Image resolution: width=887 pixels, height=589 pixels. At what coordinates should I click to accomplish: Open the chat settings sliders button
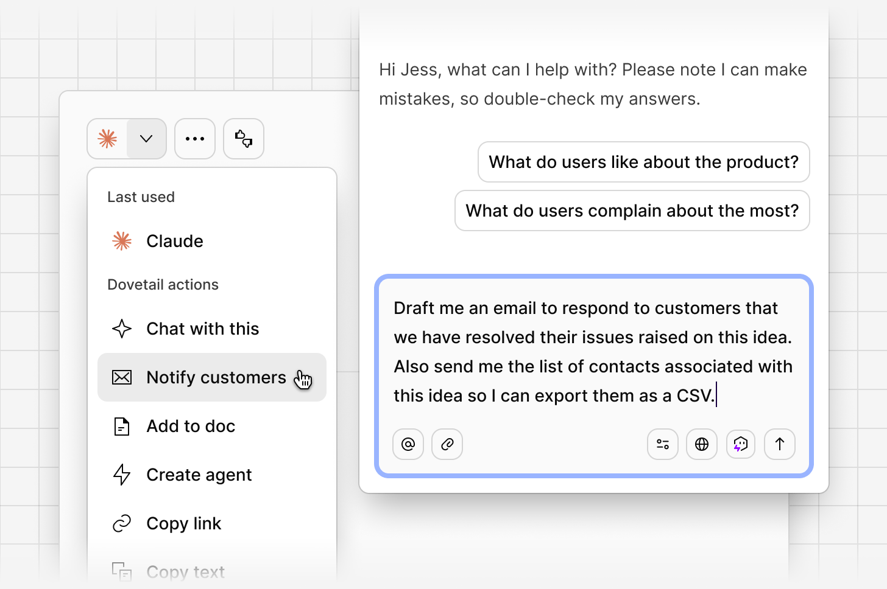663,444
